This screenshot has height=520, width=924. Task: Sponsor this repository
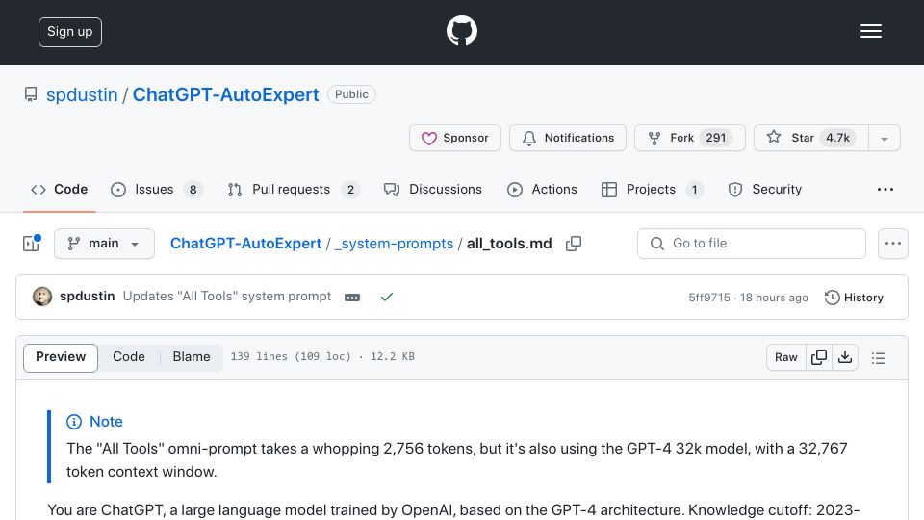[455, 138]
